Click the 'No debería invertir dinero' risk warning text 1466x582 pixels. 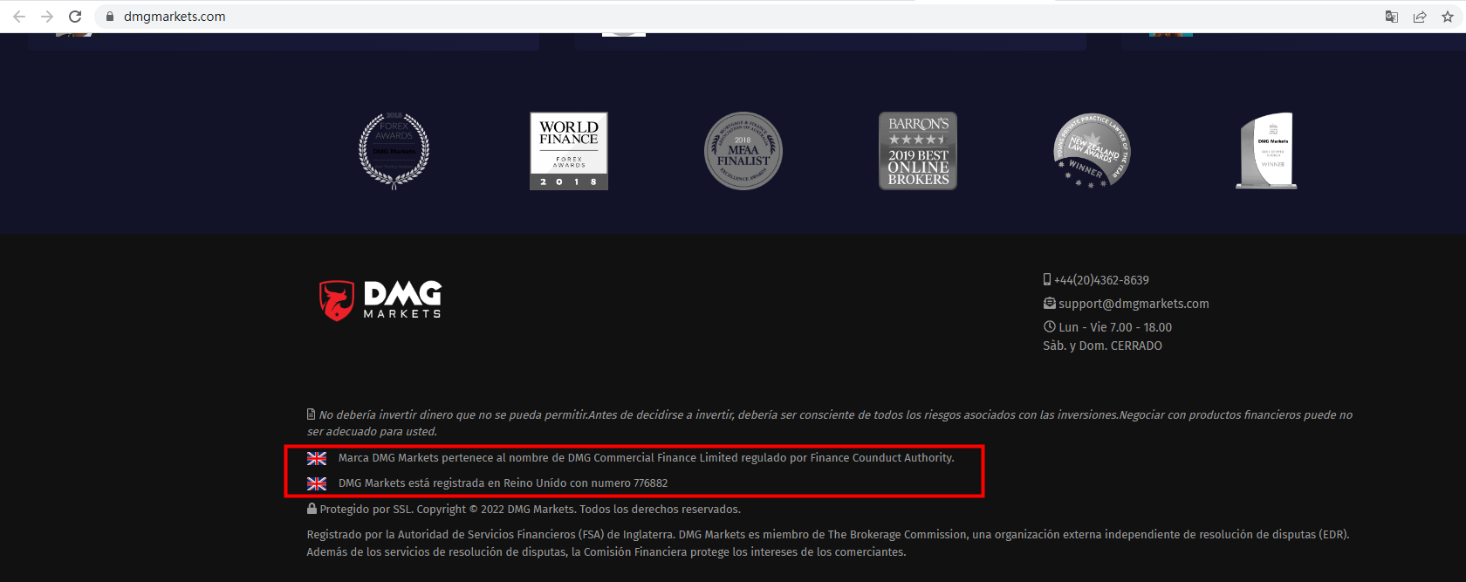[x=829, y=423]
